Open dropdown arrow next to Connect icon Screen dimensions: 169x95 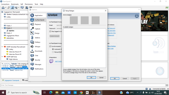6,8
